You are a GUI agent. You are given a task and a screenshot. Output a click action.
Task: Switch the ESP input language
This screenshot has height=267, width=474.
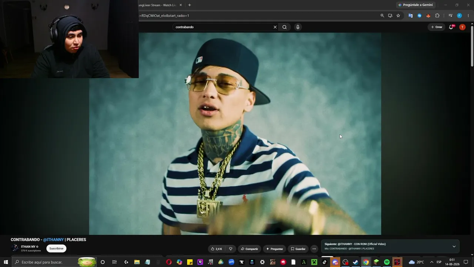[x=439, y=262]
